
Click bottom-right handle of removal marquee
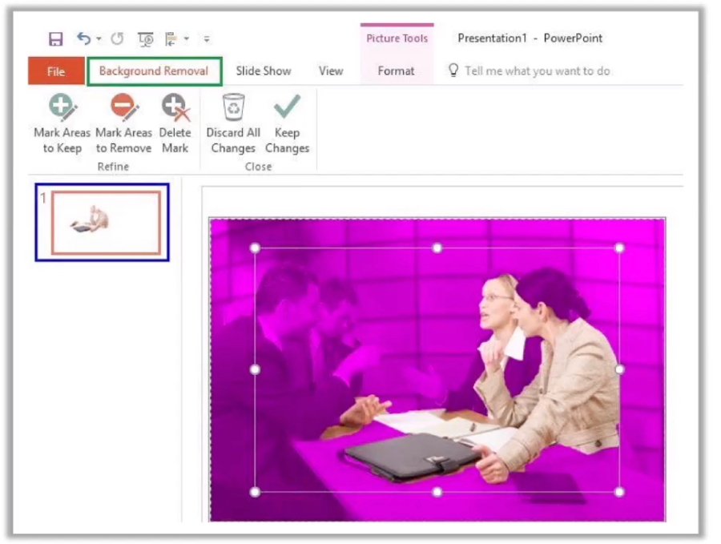[619, 492]
